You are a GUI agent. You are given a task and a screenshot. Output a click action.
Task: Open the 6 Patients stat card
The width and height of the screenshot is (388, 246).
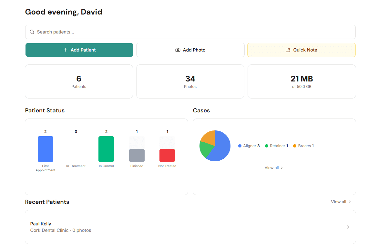(x=79, y=81)
